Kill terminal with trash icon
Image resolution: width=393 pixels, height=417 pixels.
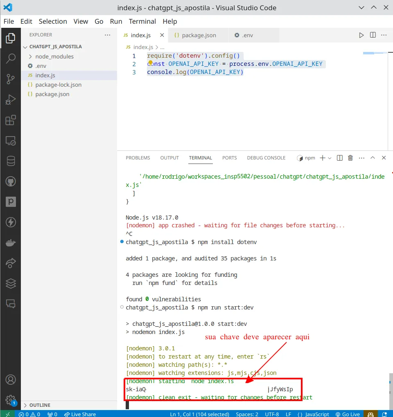[350, 158]
